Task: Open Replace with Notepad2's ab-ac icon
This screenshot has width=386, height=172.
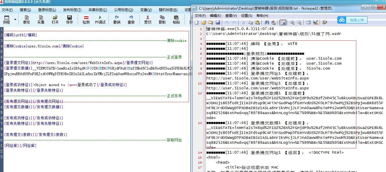Action: click(x=273, y=22)
